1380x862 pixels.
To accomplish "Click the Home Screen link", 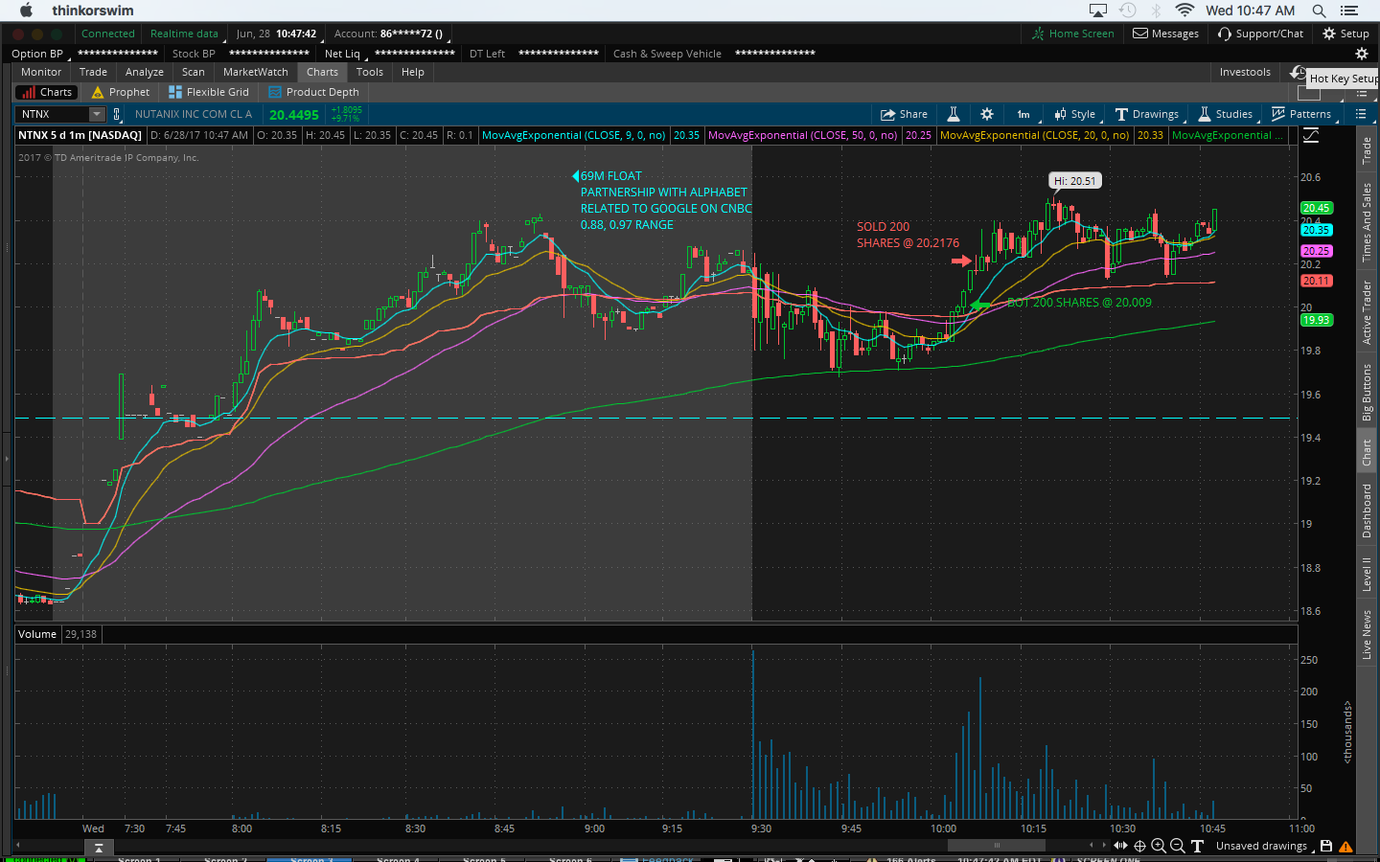I will click(1073, 34).
